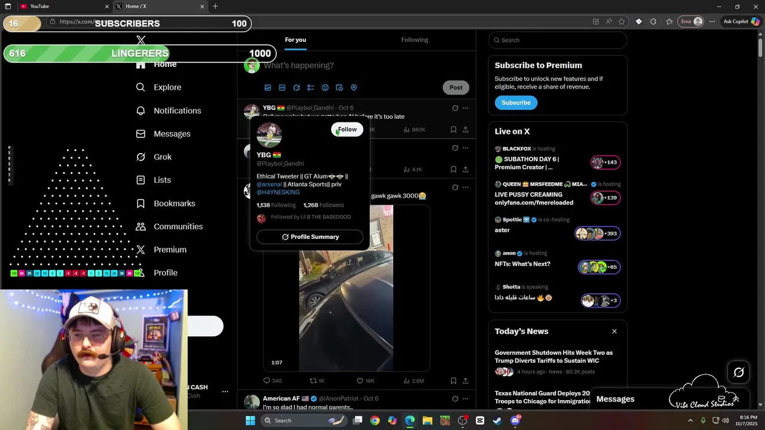View analytics of 2.6M views post

(x=414, y=380)
